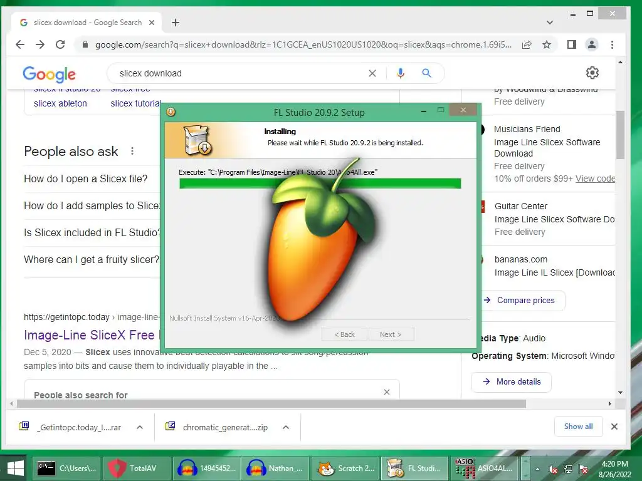Open the Windows Start button
Viewport: 642px width, 481px height.
tap(16, 468)
